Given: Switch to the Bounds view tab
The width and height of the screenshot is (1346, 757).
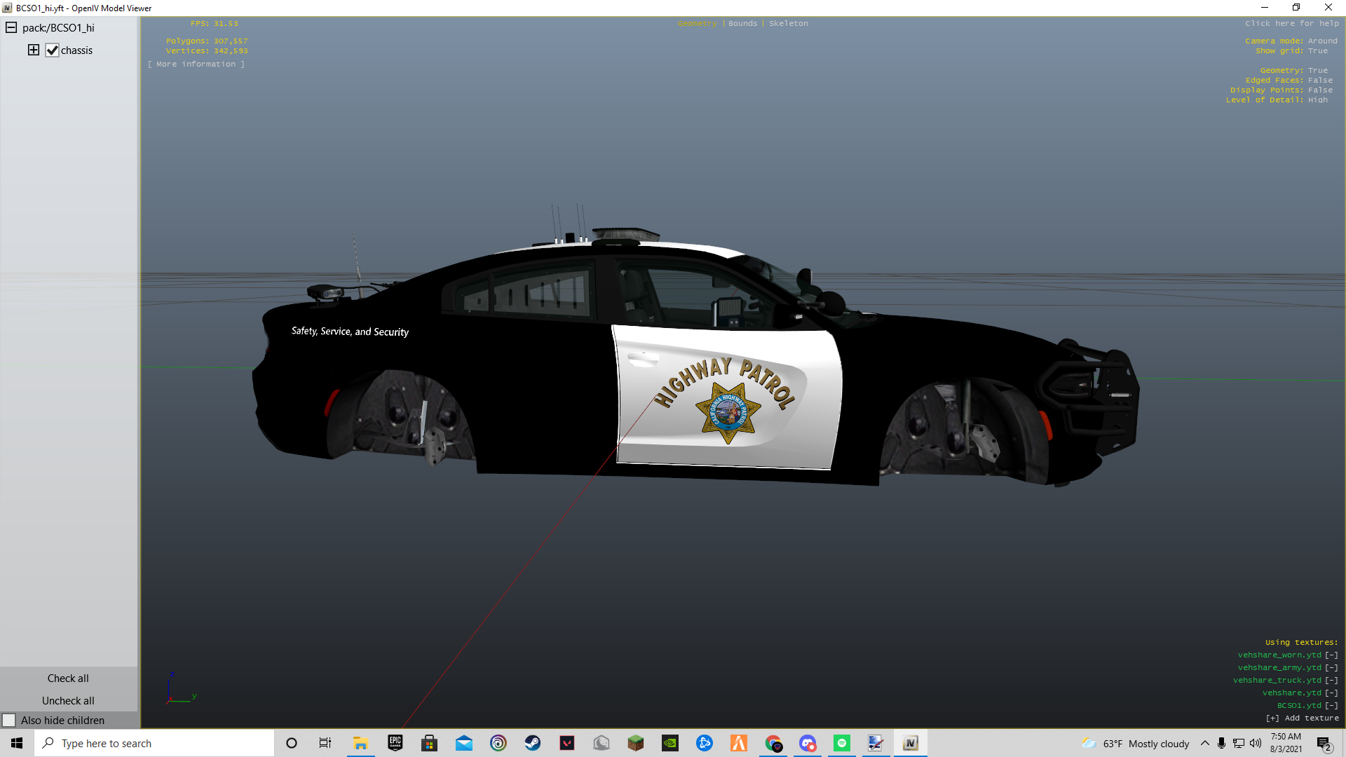Looking at the screenshot, I should 742,23.
